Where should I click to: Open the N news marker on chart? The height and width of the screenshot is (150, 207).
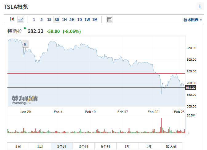pyautogui.click(x=25, y=44)
